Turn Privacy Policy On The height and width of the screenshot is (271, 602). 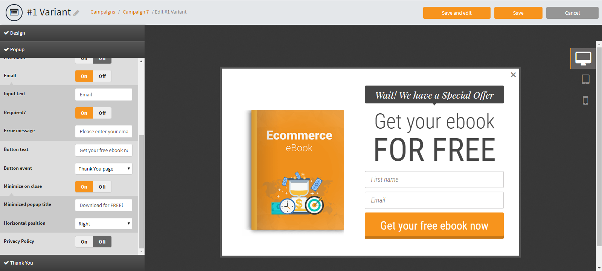84,242
